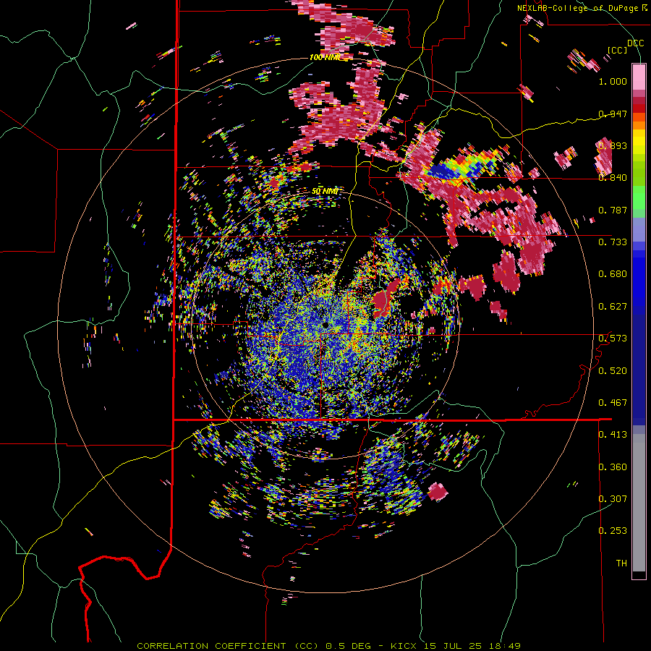Pick the yellow segment of the color scale
Screen dimensions: 651x651
tap(639, 142)
